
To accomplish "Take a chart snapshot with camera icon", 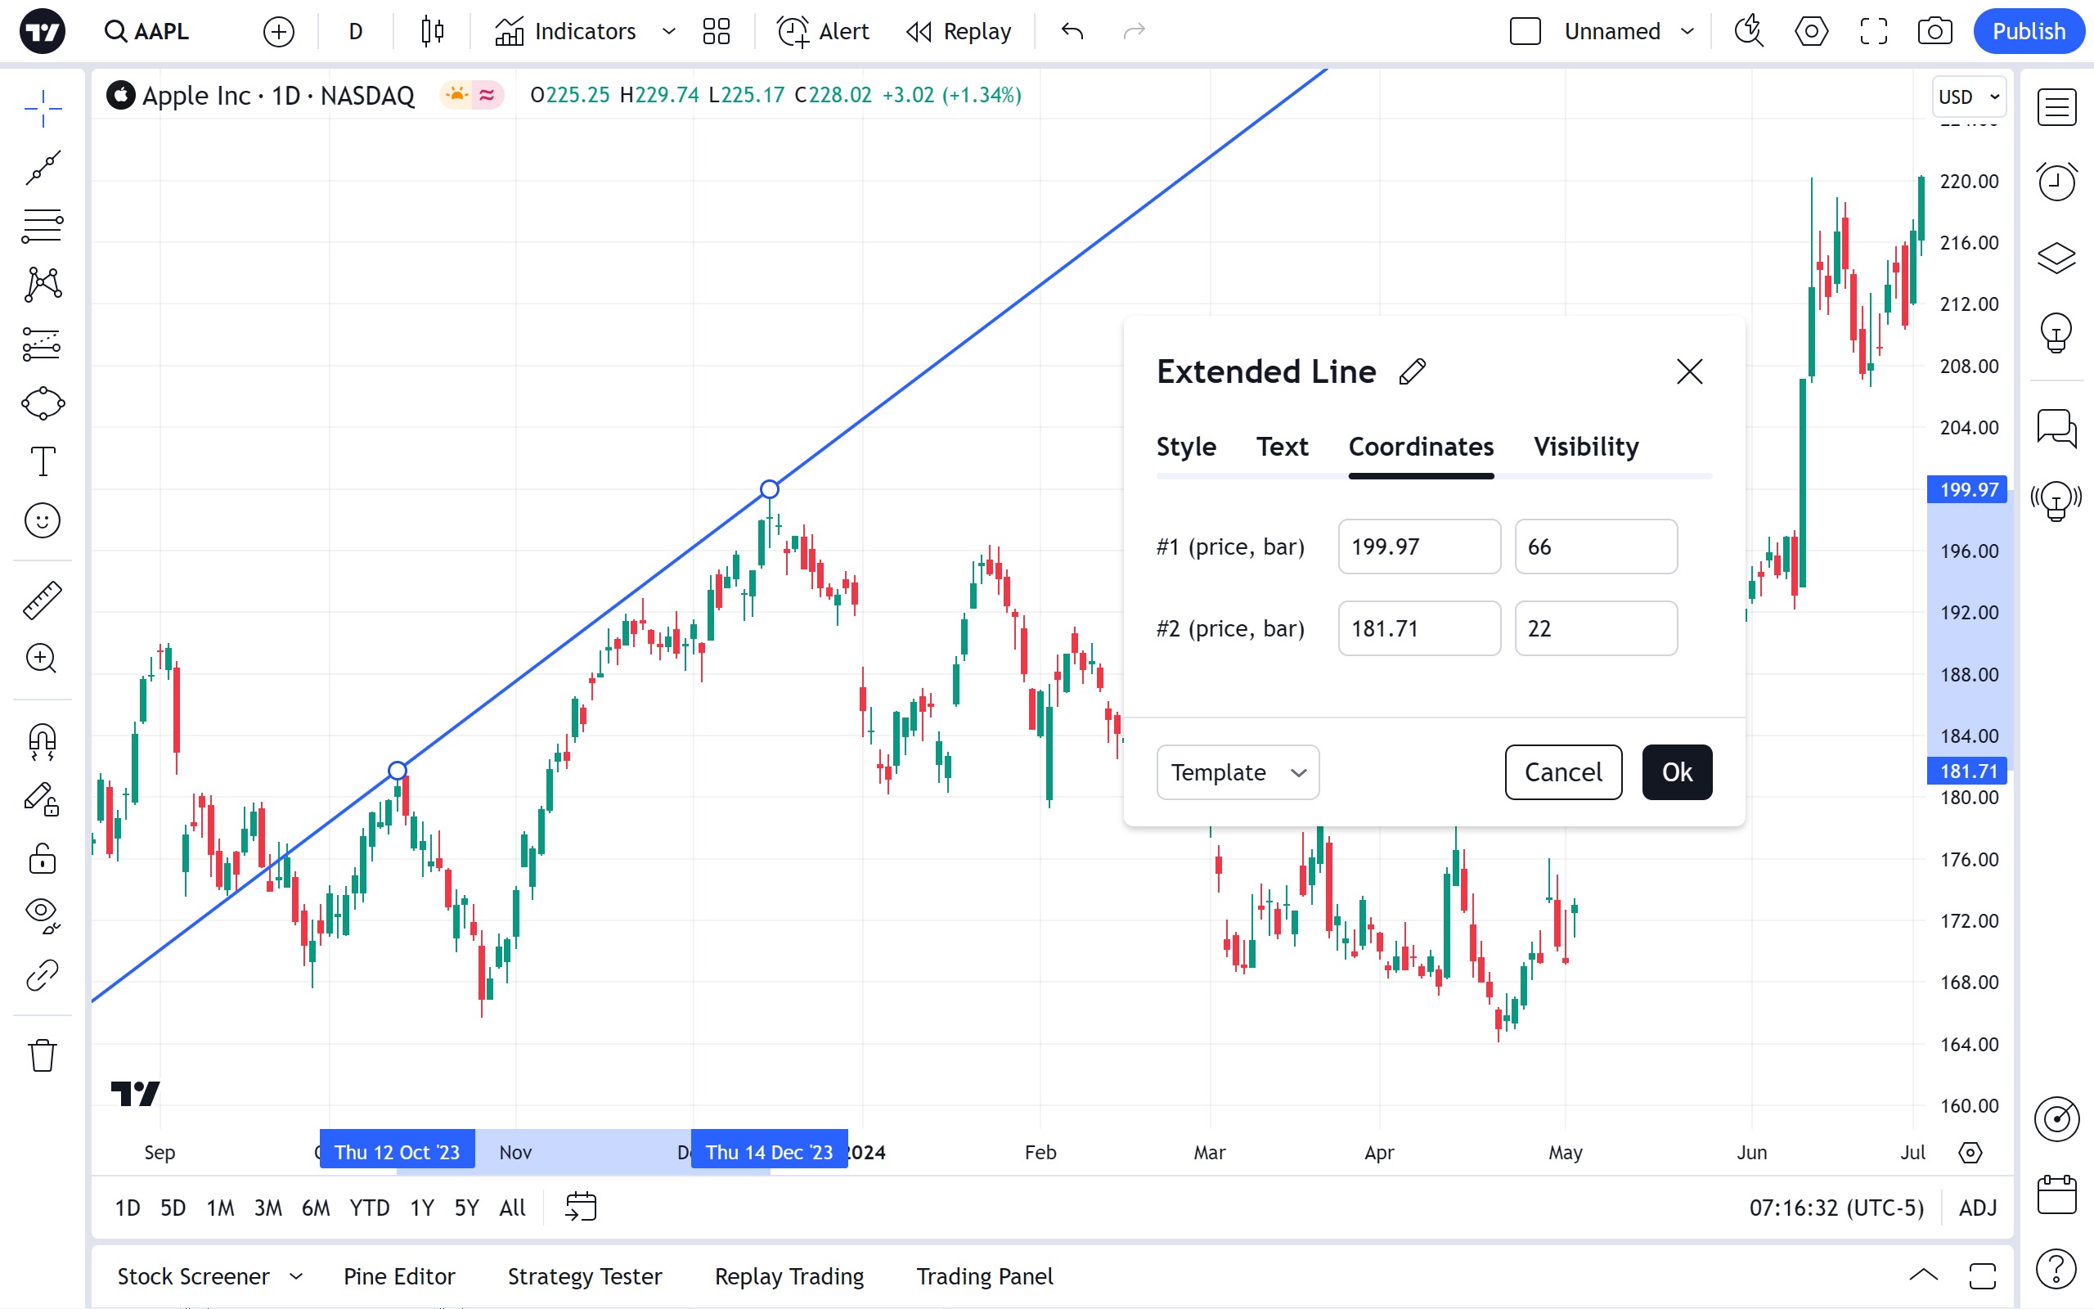I will click(1934, 32).
